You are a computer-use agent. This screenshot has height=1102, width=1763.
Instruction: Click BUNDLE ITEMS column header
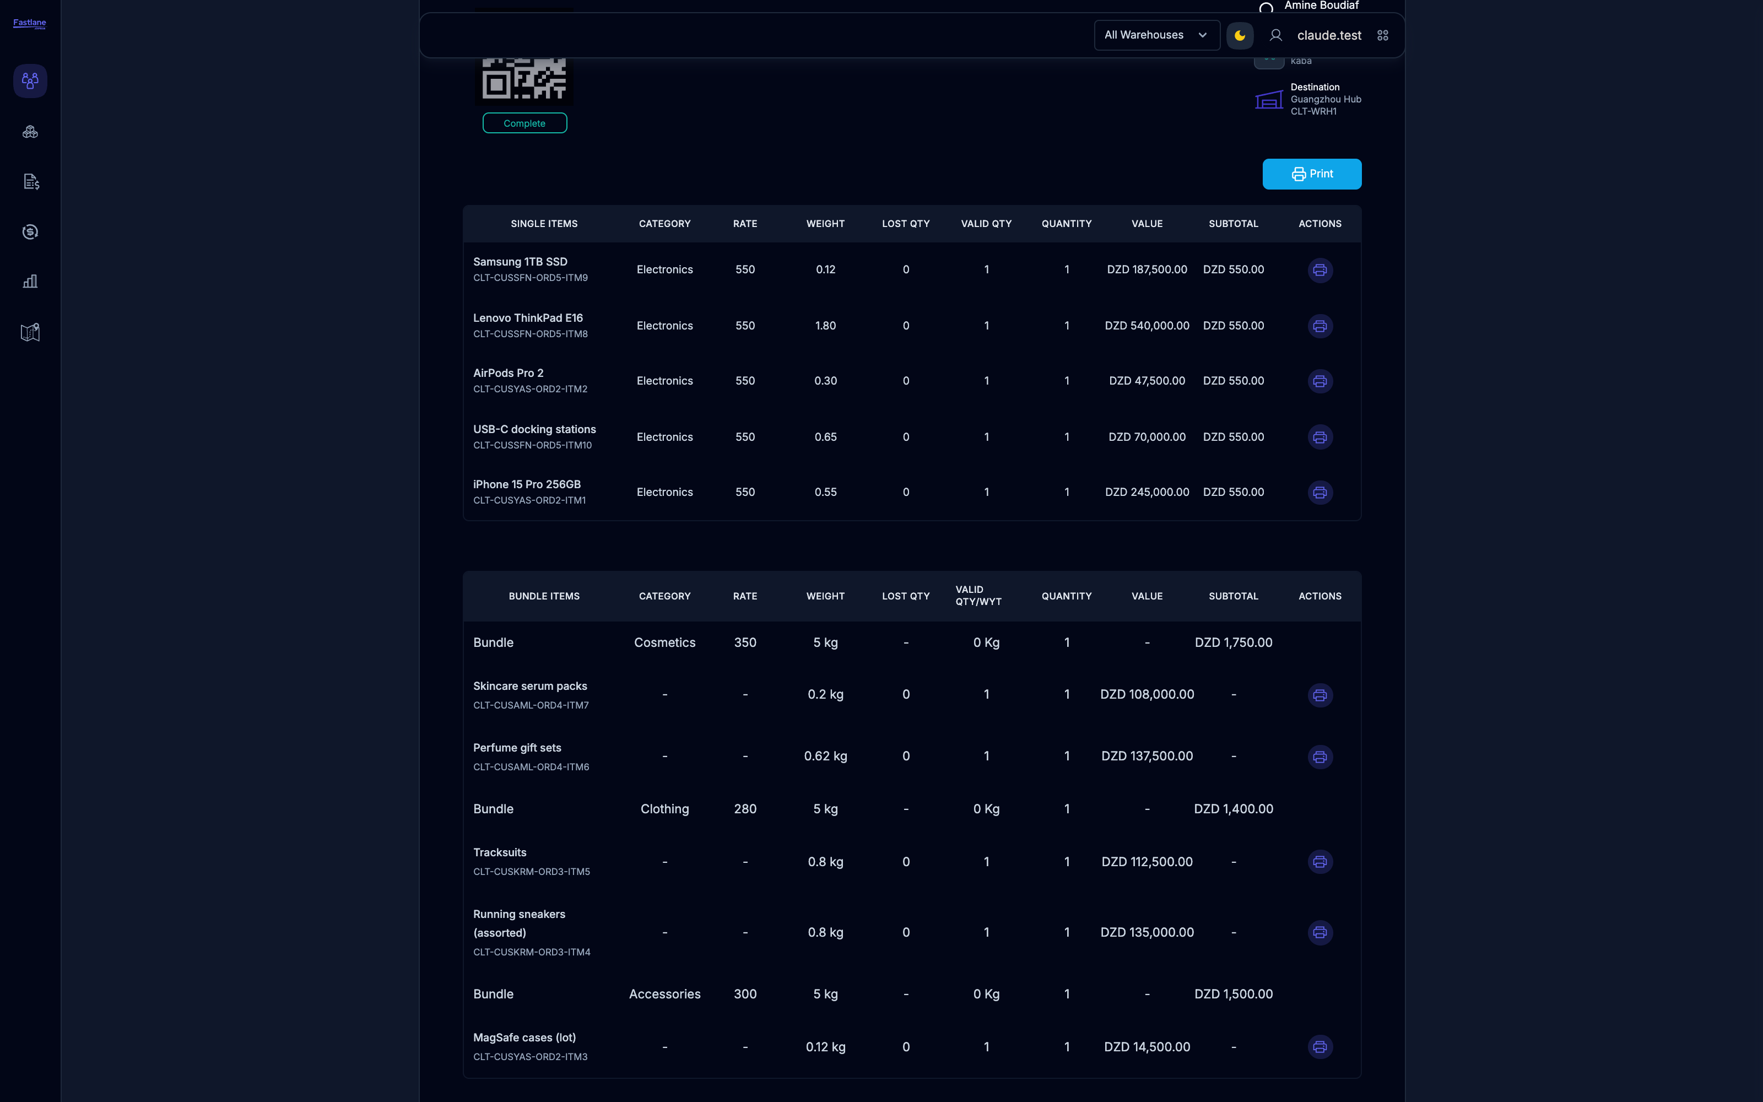click(543, 596)
